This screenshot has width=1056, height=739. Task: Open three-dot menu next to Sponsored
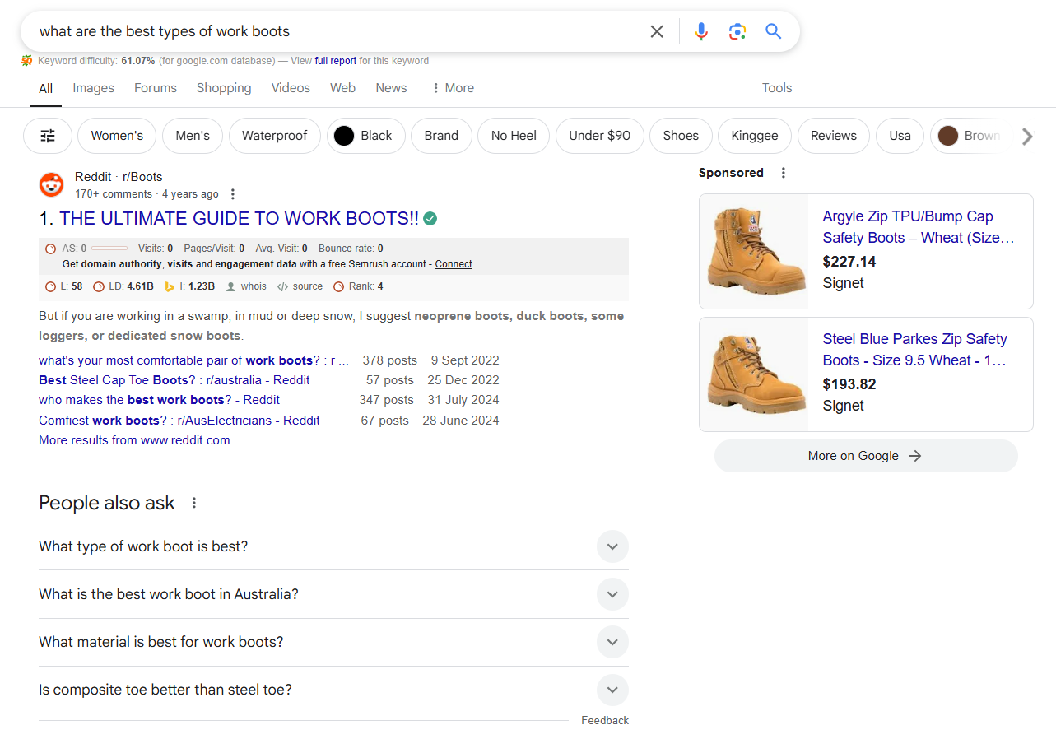tap(784, 173)
